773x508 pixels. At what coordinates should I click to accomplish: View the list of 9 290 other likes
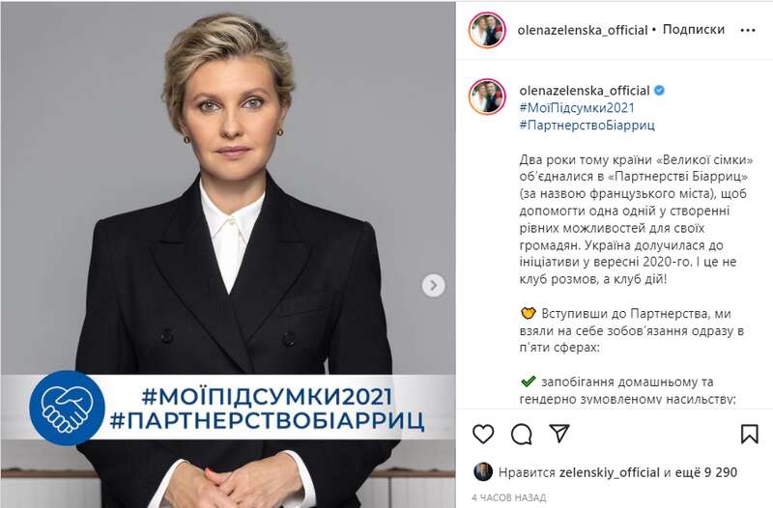point(713,472)
